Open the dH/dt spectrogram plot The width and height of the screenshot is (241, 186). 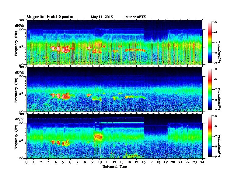[x=114, y=42]
